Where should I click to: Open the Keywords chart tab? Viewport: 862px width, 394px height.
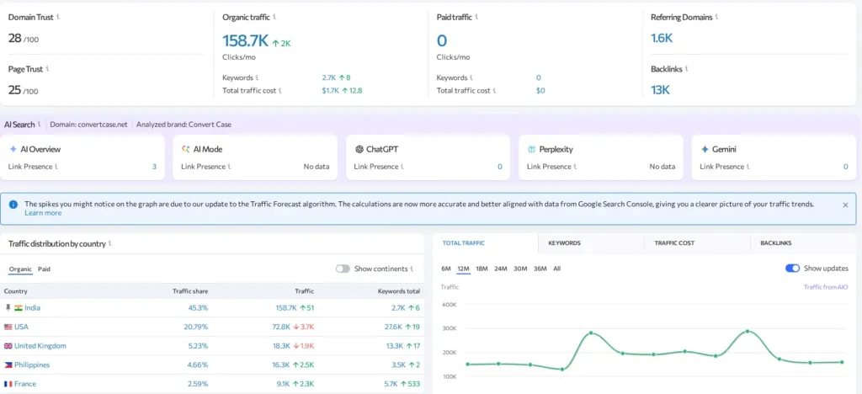[564, 243]
